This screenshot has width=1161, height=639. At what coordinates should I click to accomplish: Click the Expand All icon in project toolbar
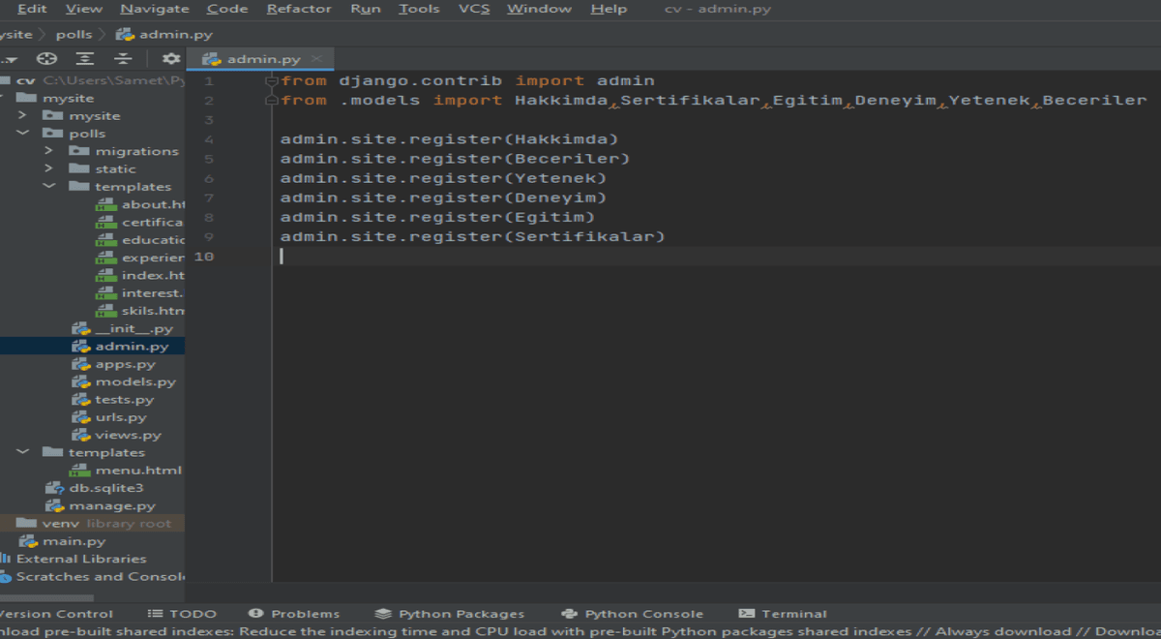pyautogui.click(x=85, y=59)
